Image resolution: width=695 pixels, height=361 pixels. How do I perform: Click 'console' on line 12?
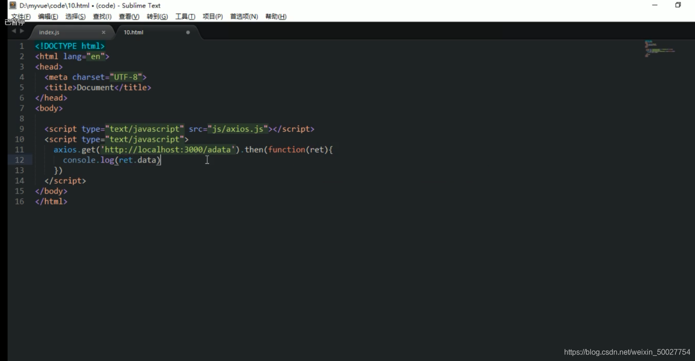79,160
